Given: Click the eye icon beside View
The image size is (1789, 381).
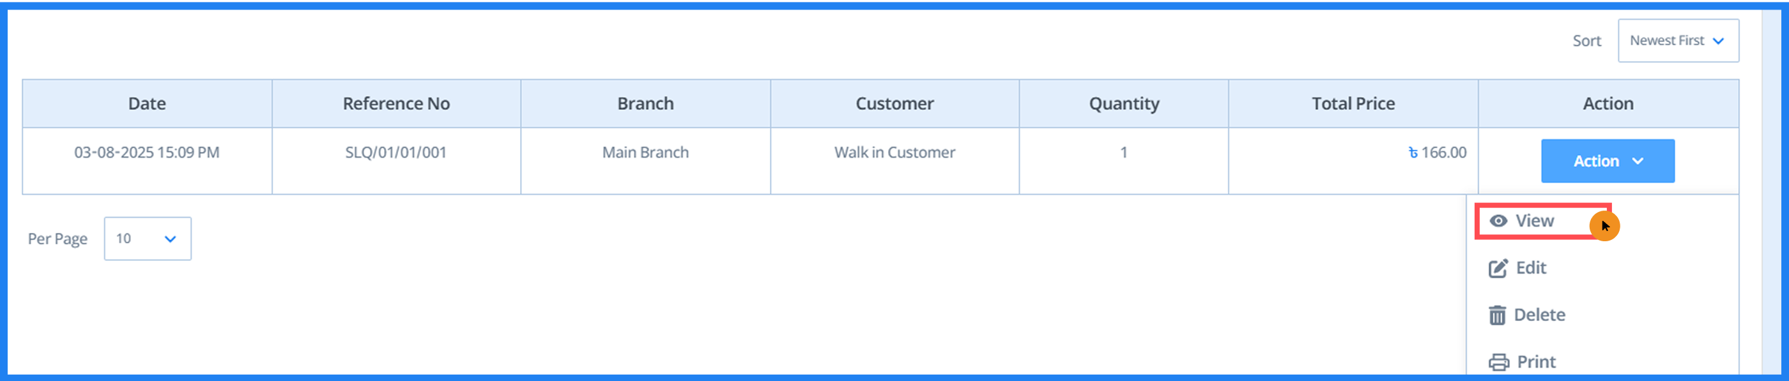Looking at the screenshot, I should pos(1498,220).
